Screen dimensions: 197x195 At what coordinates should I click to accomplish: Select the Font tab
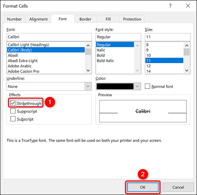[x=63, y=19]
